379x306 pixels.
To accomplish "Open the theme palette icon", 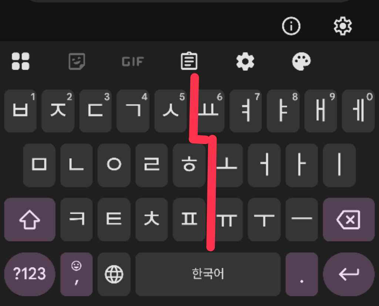I will (x=301, y=61).
